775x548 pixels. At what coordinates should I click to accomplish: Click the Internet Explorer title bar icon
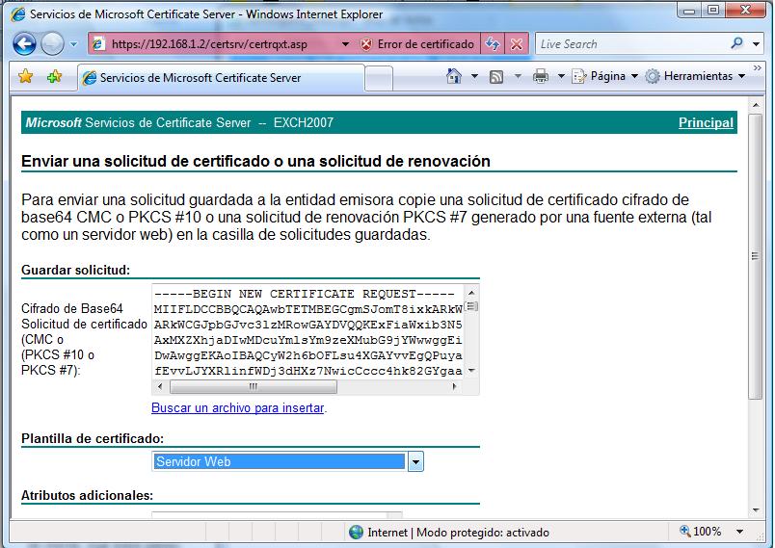(17, 13)
